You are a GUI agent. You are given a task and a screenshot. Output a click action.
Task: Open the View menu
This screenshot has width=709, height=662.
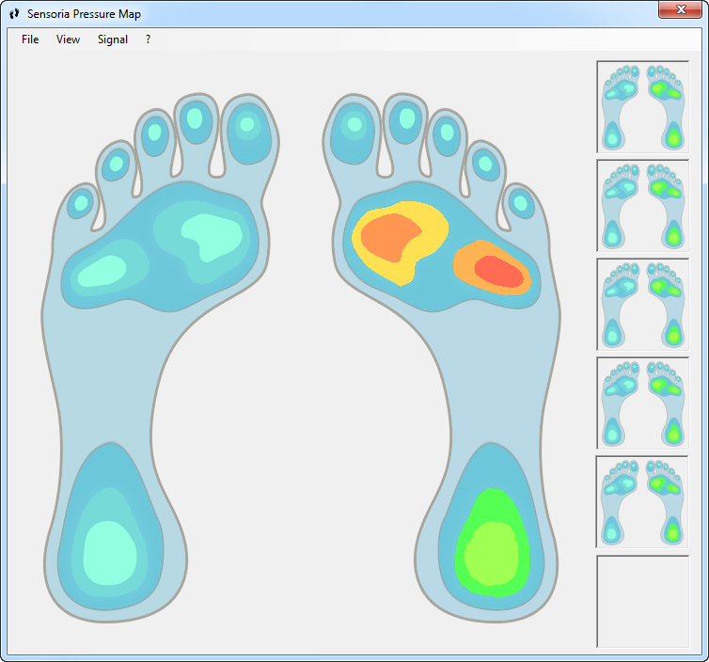(x=68, y=39)
